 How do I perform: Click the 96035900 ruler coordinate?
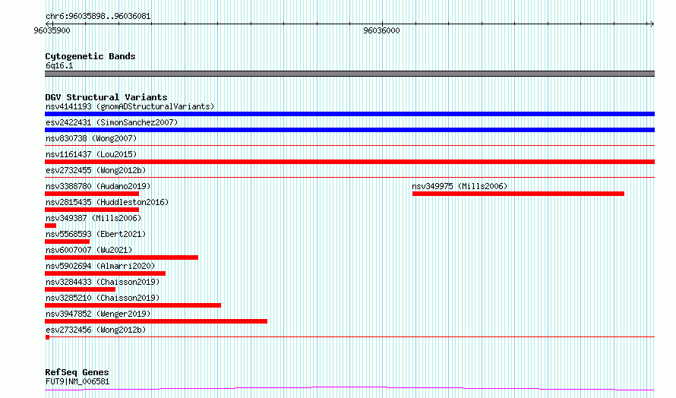point(52,30)
